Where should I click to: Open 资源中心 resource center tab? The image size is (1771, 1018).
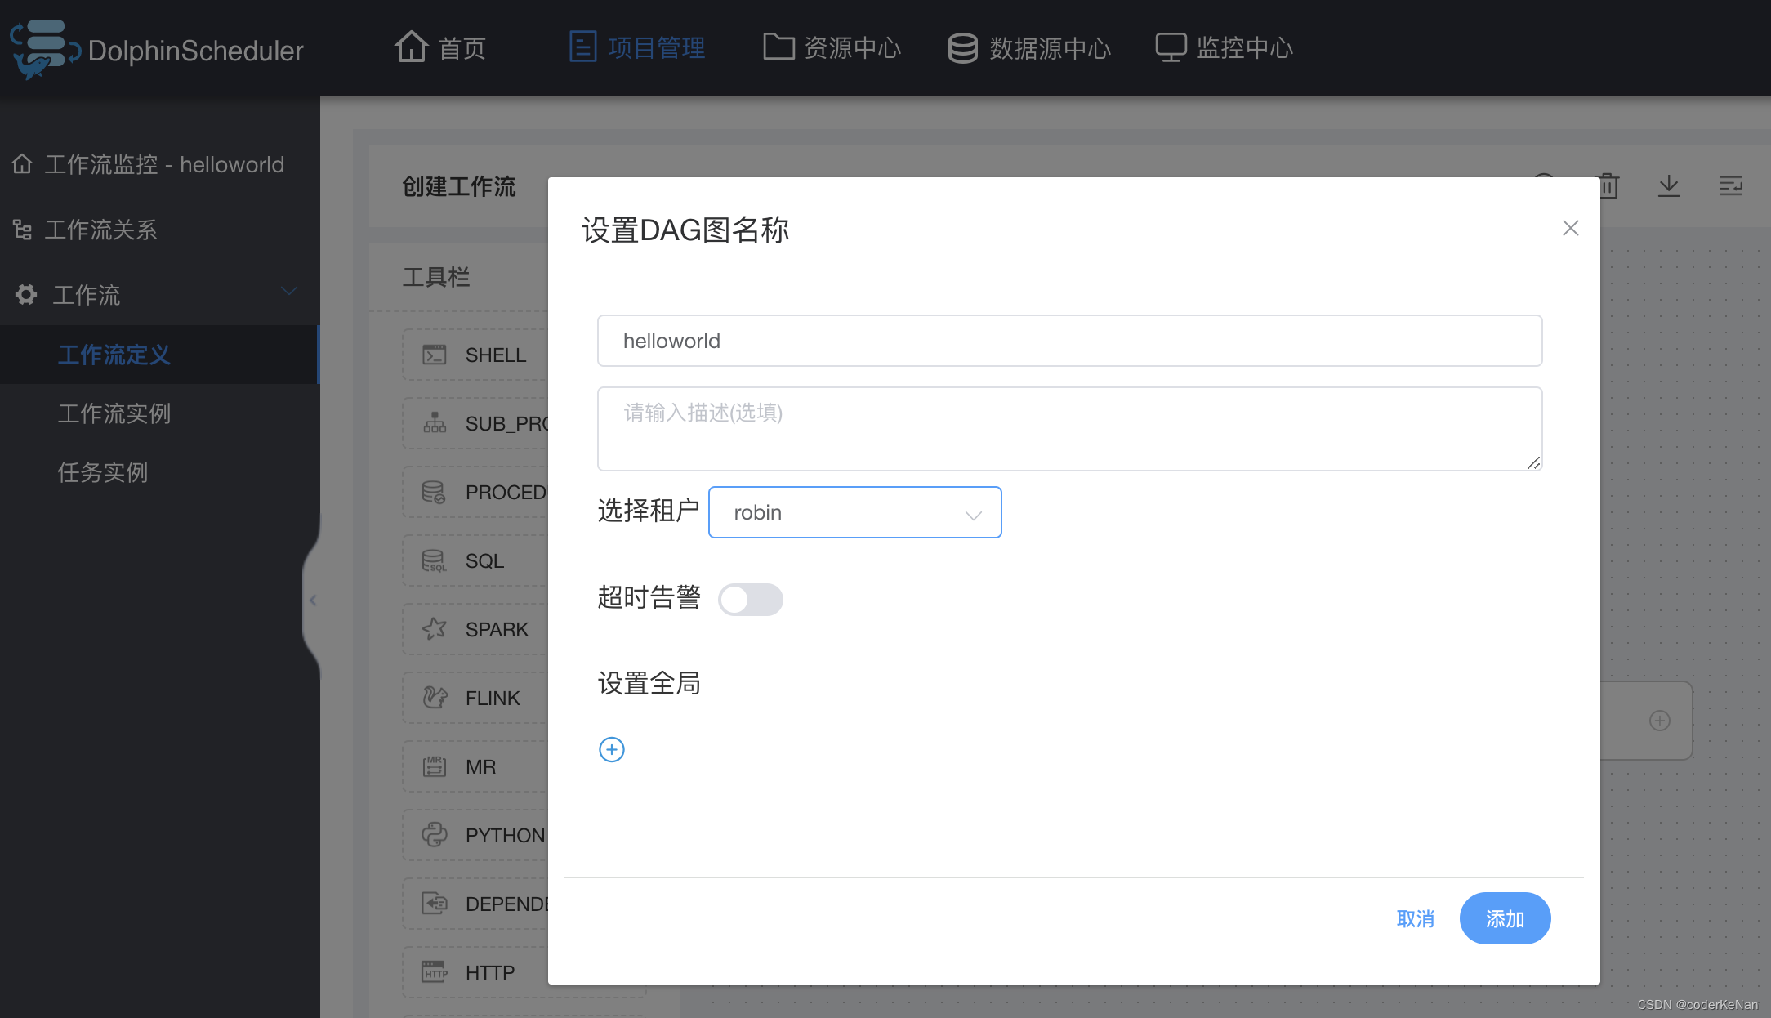pyautogui.click(x=832, y=47)
